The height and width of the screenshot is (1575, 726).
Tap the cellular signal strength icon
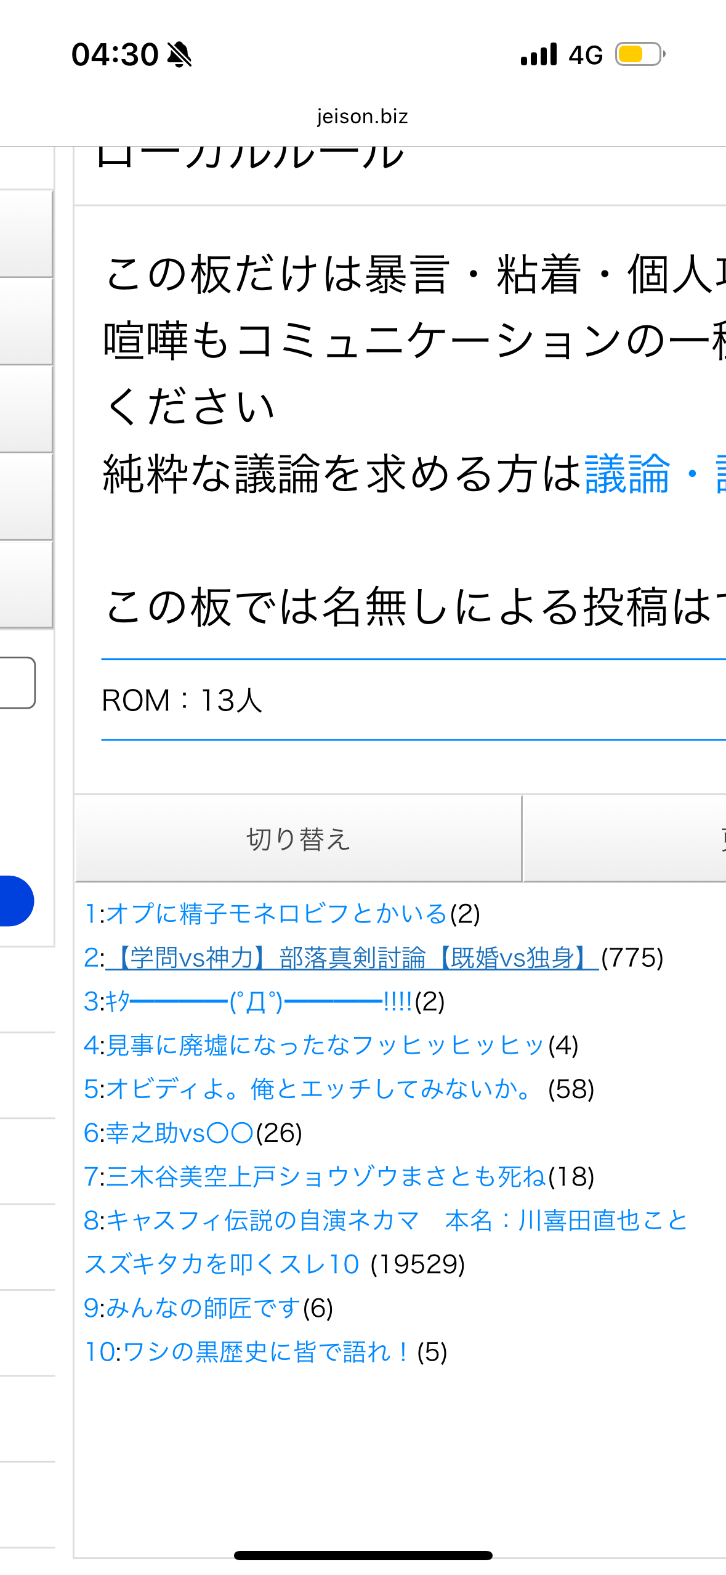coord(539,55)
